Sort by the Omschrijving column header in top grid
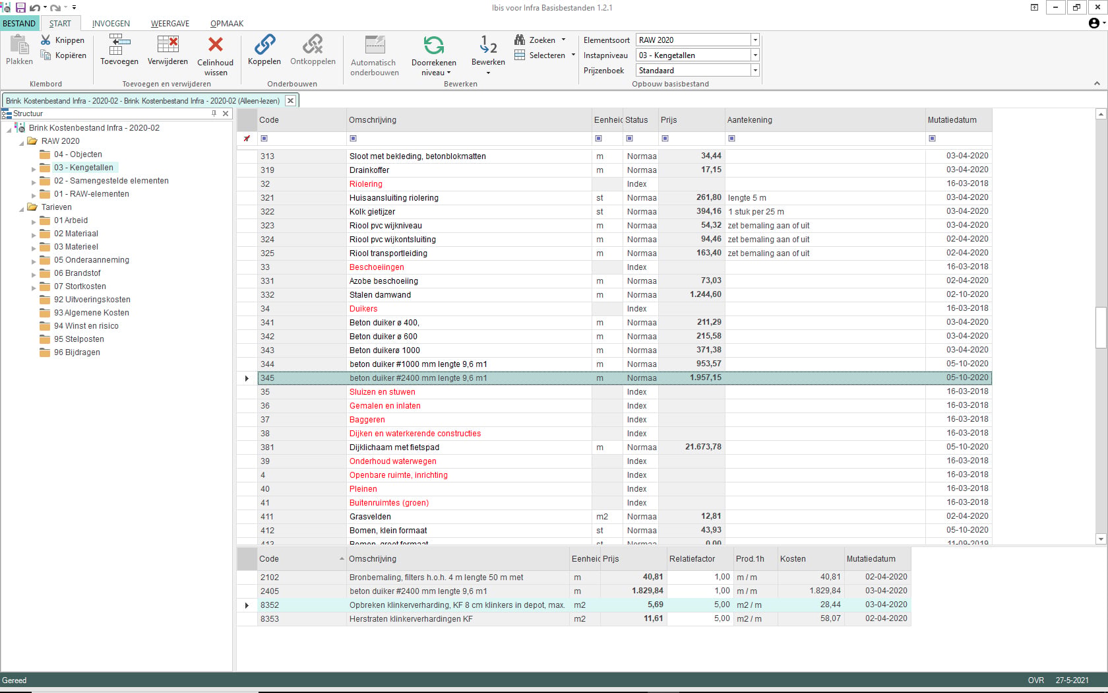Image resolution: width=1108 pixels, height=693 pixels. coord(469,120)
